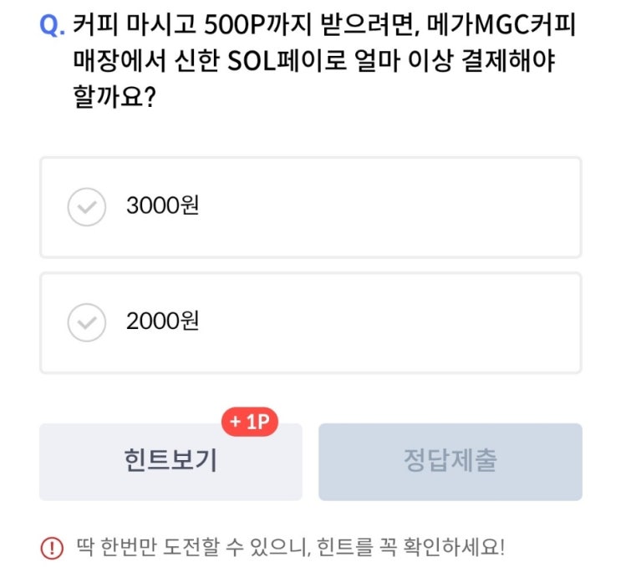
Task: Click the SOL페이 text in the question
Action: click(x=332, y=62)
